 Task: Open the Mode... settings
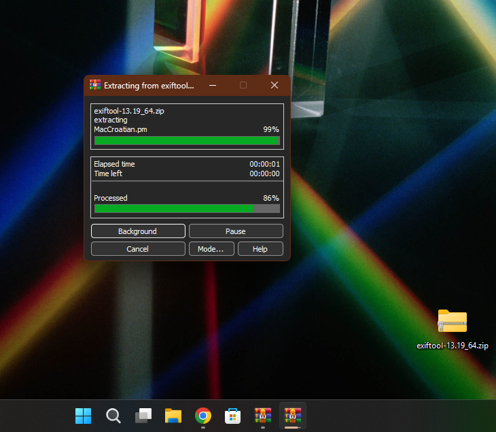point(211,249)
